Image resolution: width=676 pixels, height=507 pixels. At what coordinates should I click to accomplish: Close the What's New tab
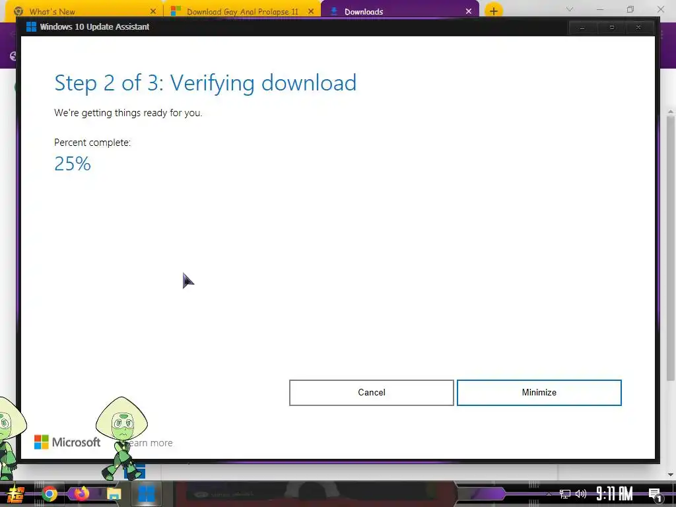[153, 11]
